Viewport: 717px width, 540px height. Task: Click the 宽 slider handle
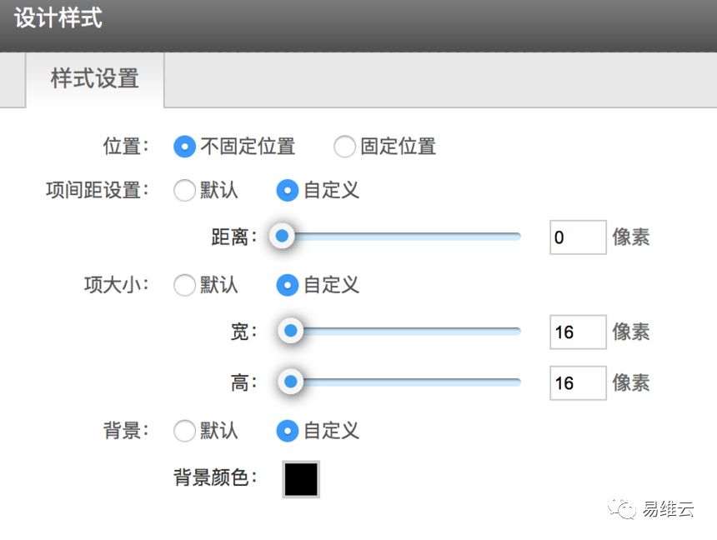click(x=290, y=331)
